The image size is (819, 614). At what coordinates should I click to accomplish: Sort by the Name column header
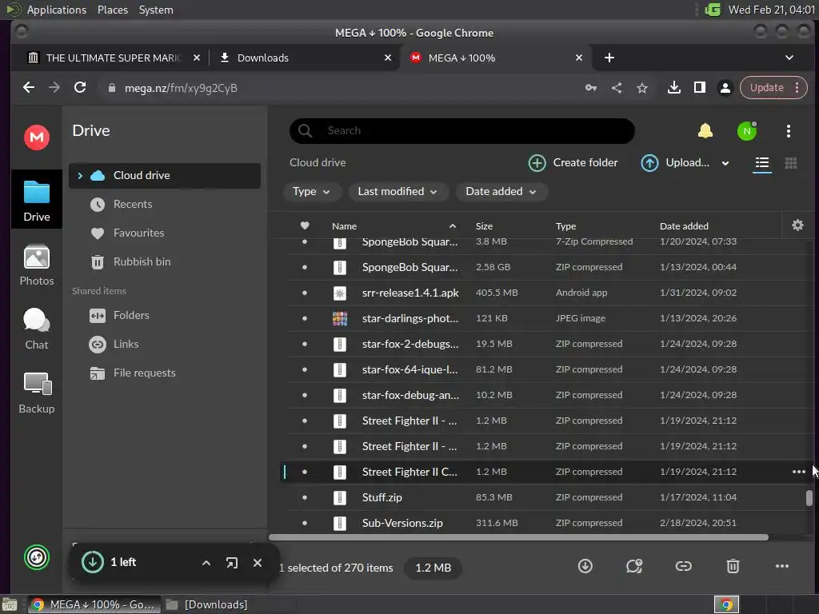point(344,226)
